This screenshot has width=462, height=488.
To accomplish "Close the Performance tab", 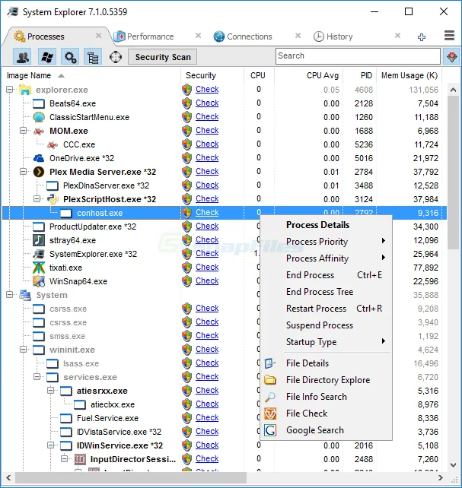I will [198, 36].
